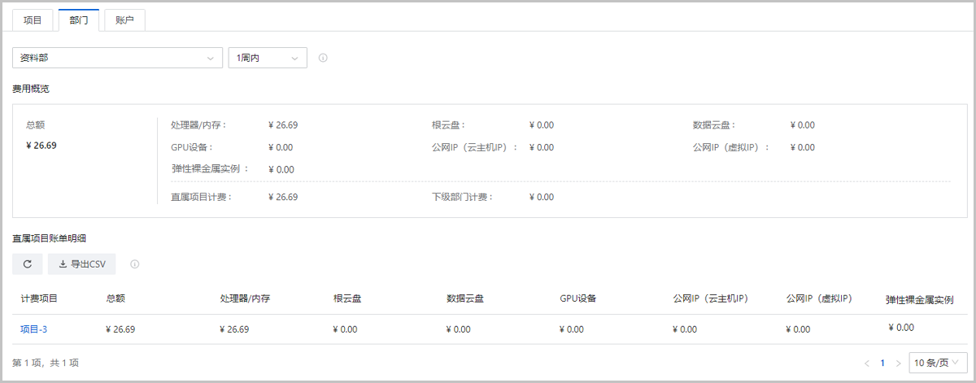Export the bill details via 导出CSV
The height and width of the screenshot is (383, 976).
82,263
